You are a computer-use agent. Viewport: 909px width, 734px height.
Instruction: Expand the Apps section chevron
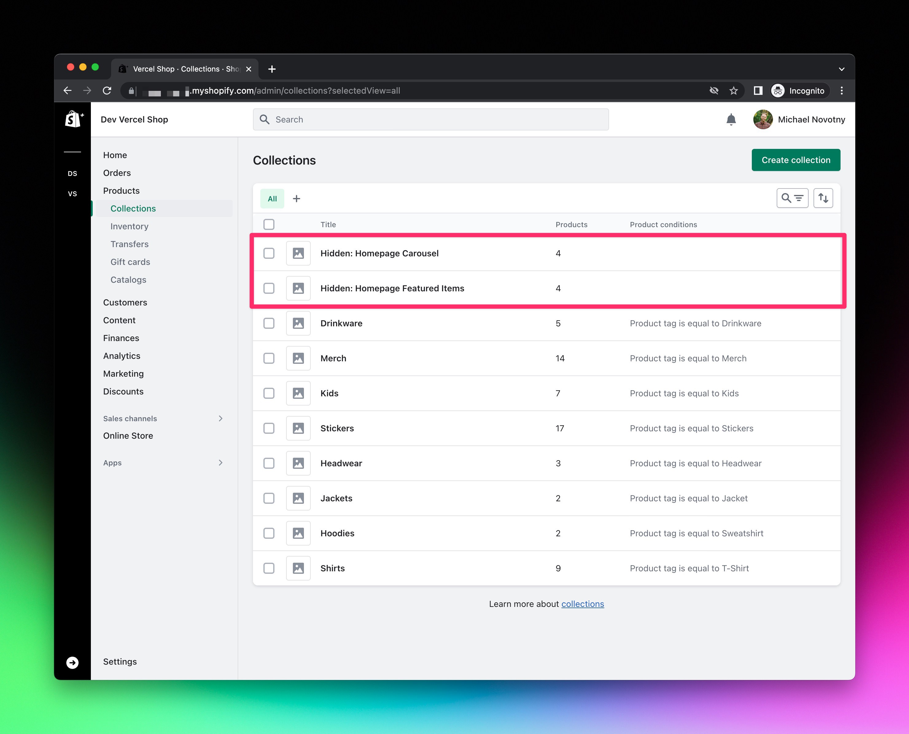220,463
